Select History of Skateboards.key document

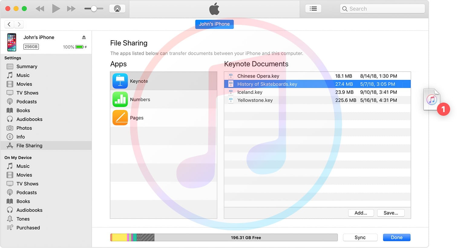(x=317, y=84)
